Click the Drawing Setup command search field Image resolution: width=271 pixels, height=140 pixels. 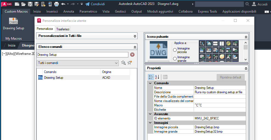tap(83, 55)
